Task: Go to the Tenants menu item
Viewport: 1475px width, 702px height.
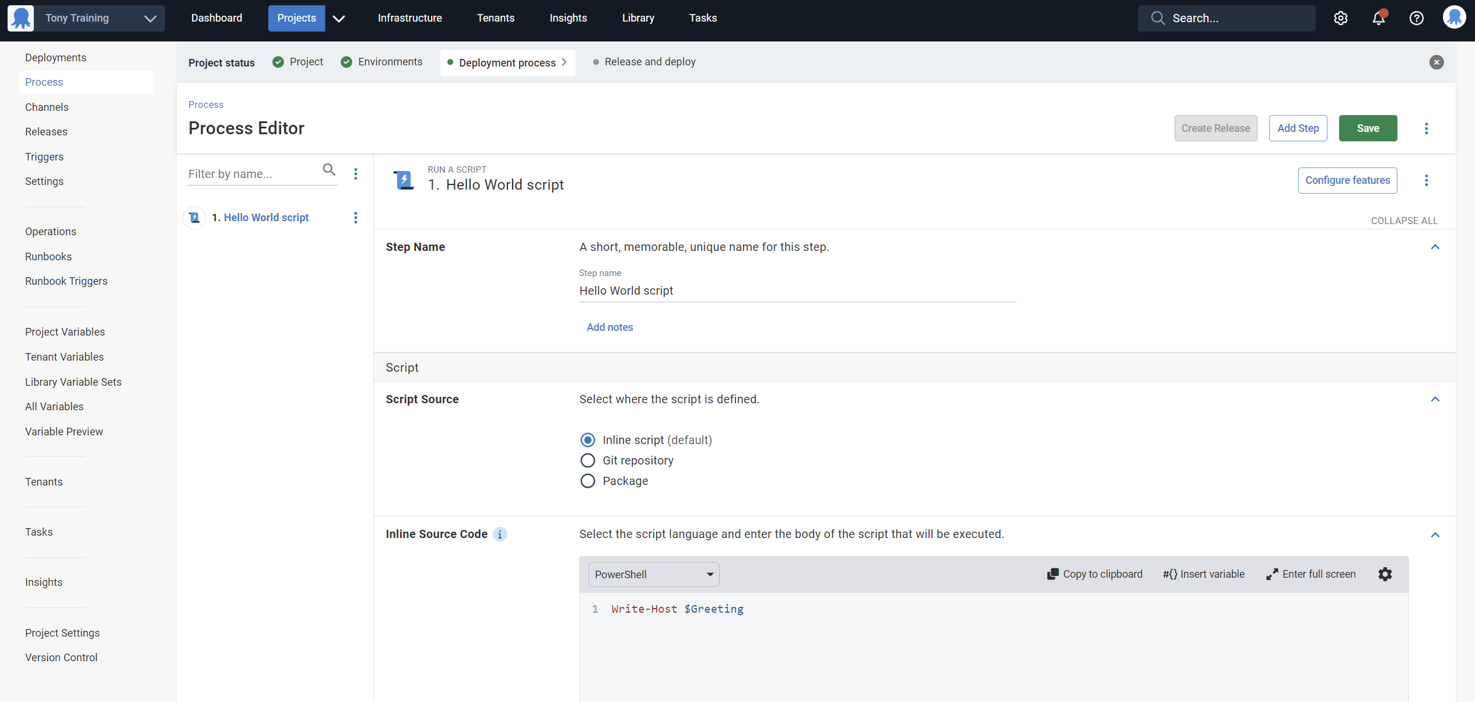Action: tap(495, 18)
